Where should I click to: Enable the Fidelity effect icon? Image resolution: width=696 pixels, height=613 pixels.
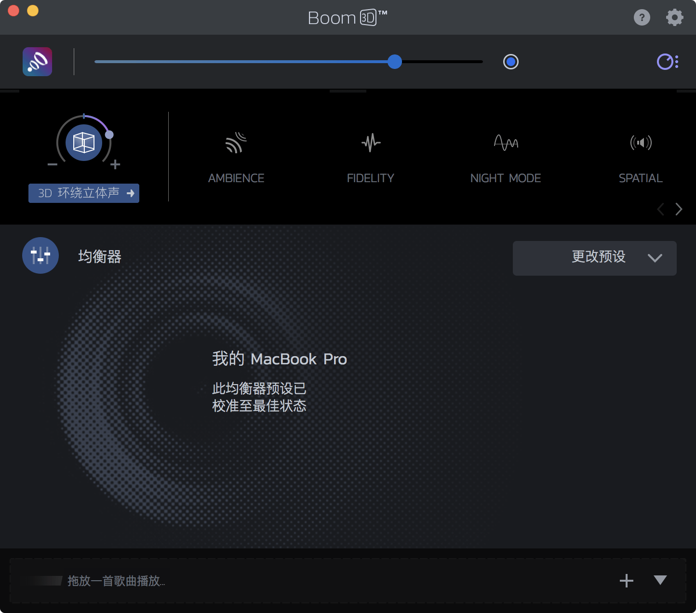pos(371,143)
